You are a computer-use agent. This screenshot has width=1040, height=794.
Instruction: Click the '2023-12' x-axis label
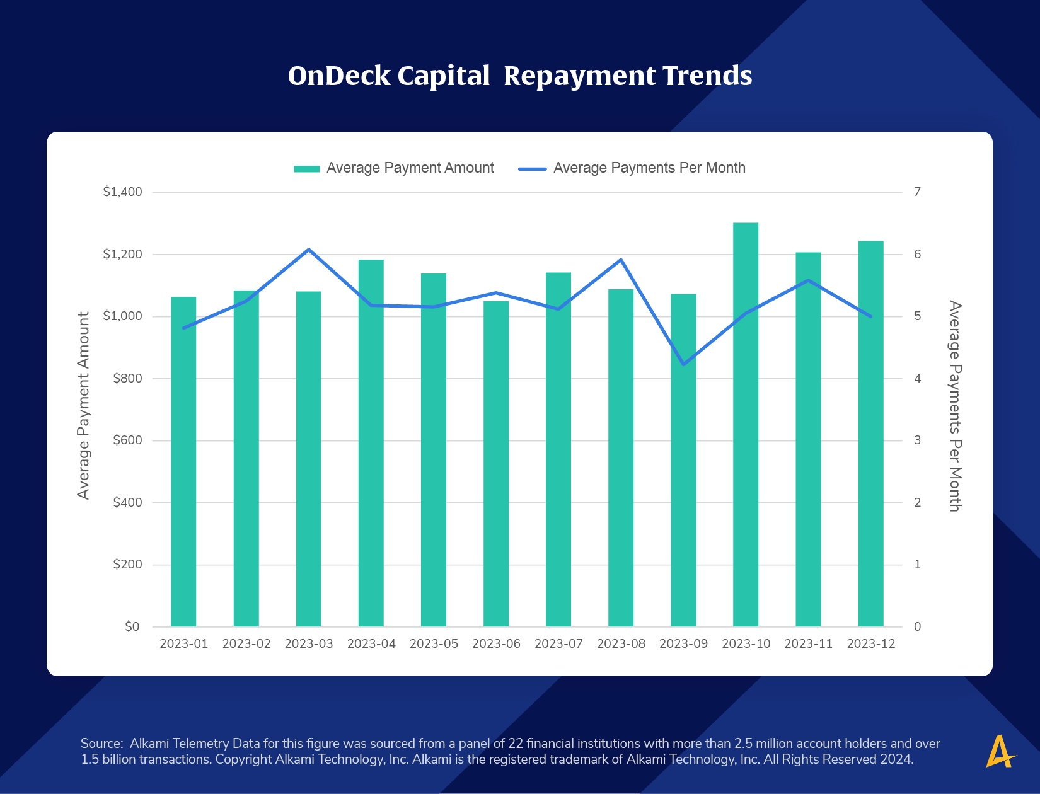(871, 644)
